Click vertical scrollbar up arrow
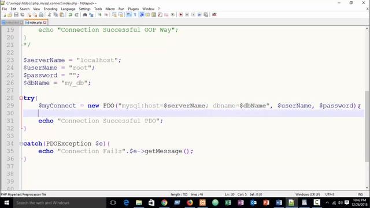The width and height of the screenshot is (370, 208). click(367, 28)
